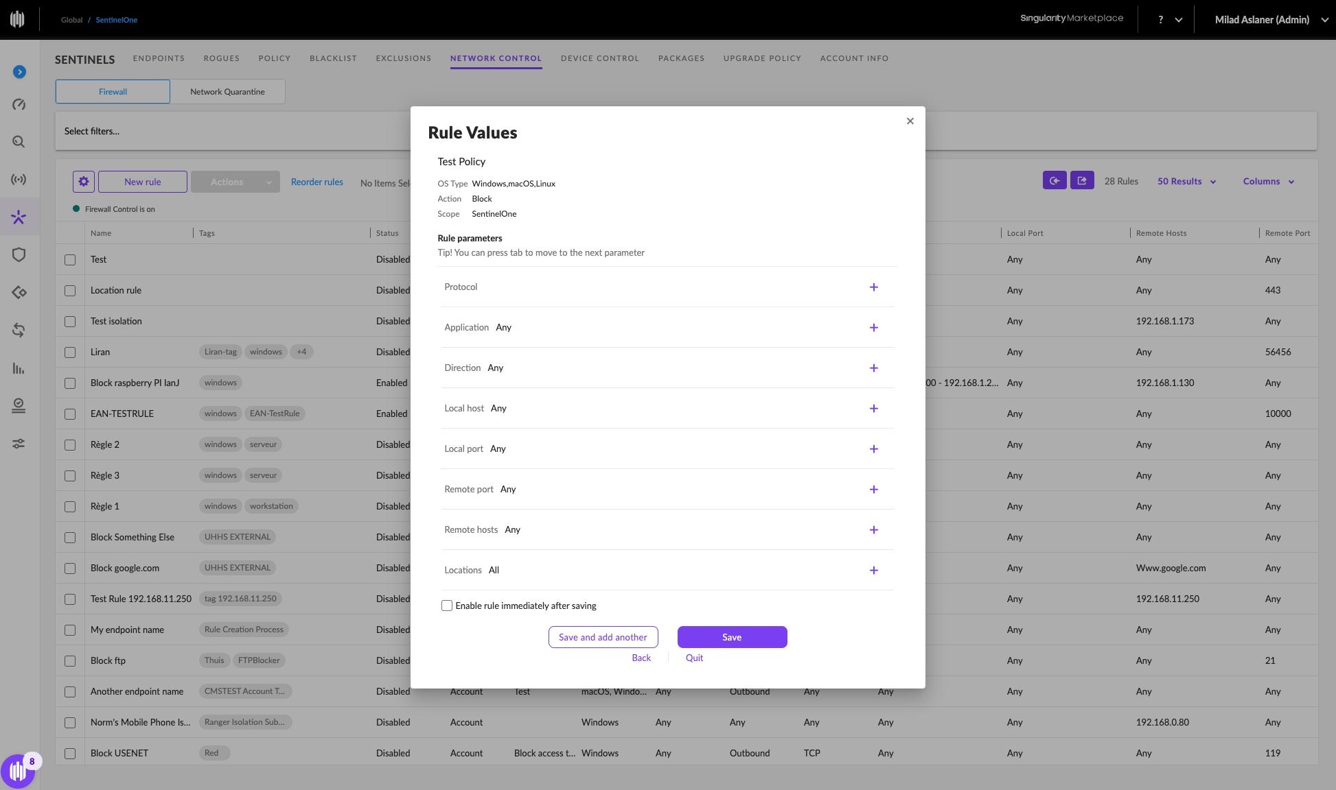This screenshot has height=790, width=1336.
Task: Switch to the Device Control tab
Action: point(599,58)
